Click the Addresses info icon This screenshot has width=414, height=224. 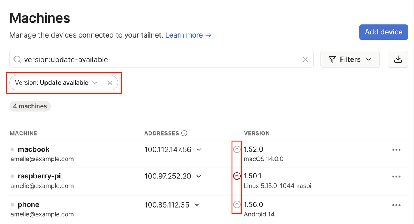[x=184, y=133]
